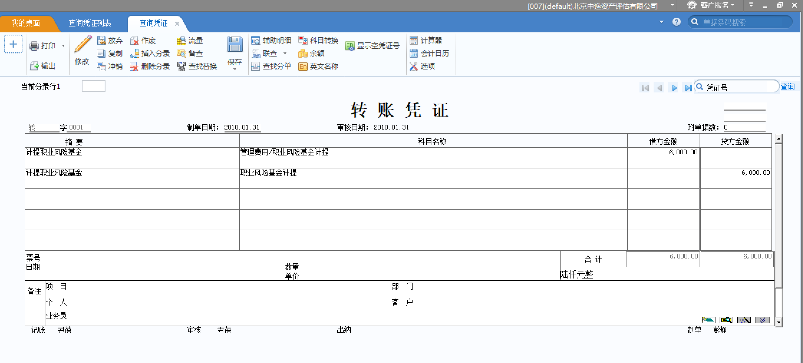Click the 作废 void voucher icon
803x363 pixels.
pos(134,40)
